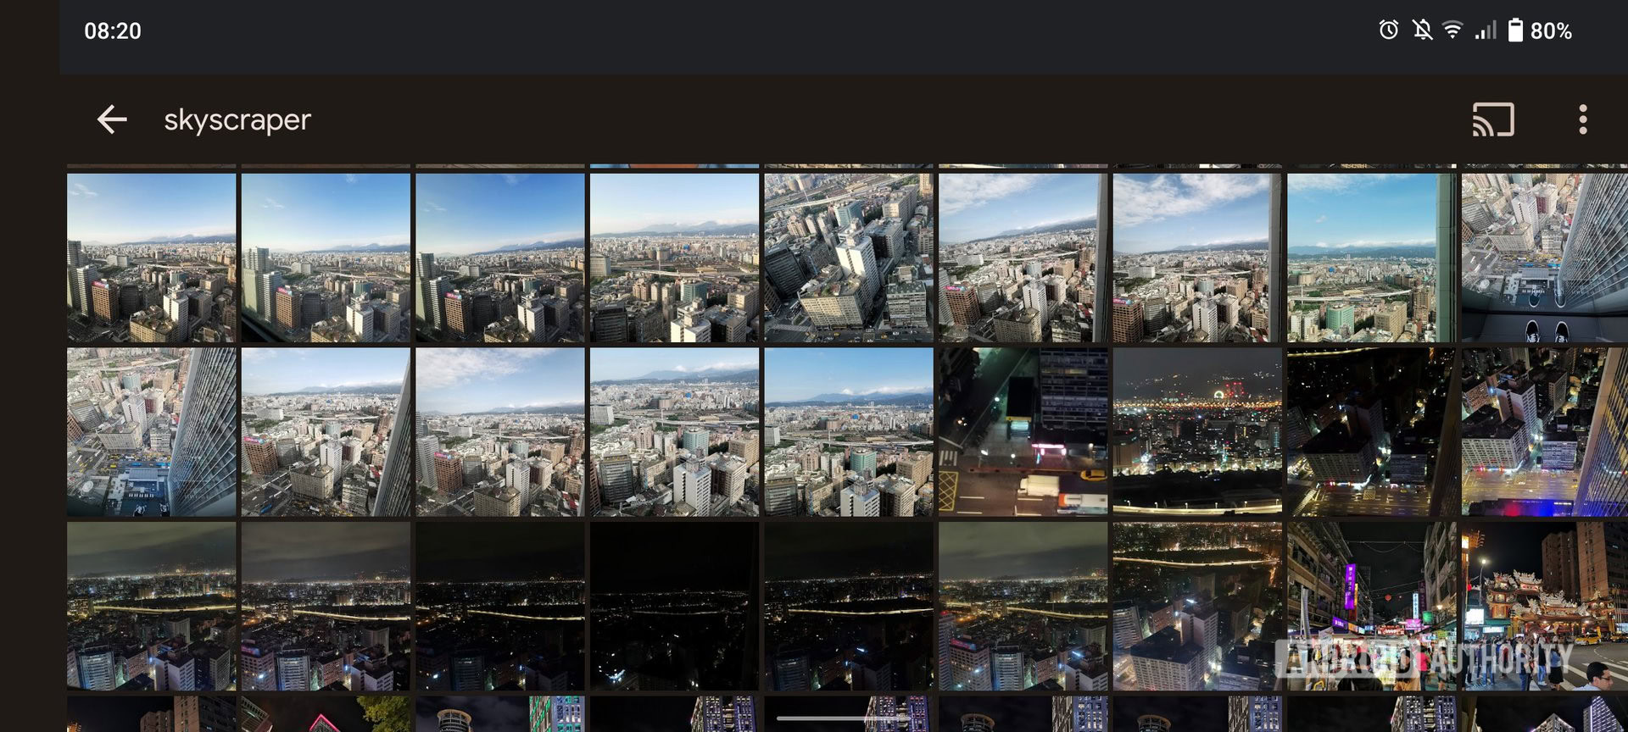The image size is (1628, 732).
Task: Tap the cellular signal strength icon
Action: click(1485, 30)
